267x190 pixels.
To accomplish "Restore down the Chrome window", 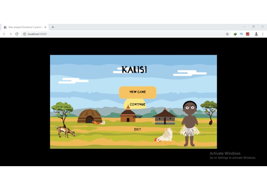I will click(254, 27).
